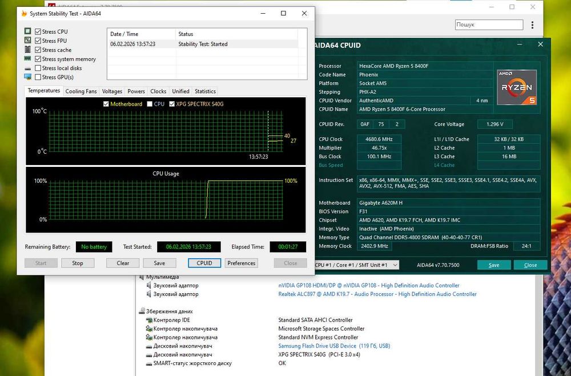Click the Stress system memory RAM icon

tap(27, 59)
